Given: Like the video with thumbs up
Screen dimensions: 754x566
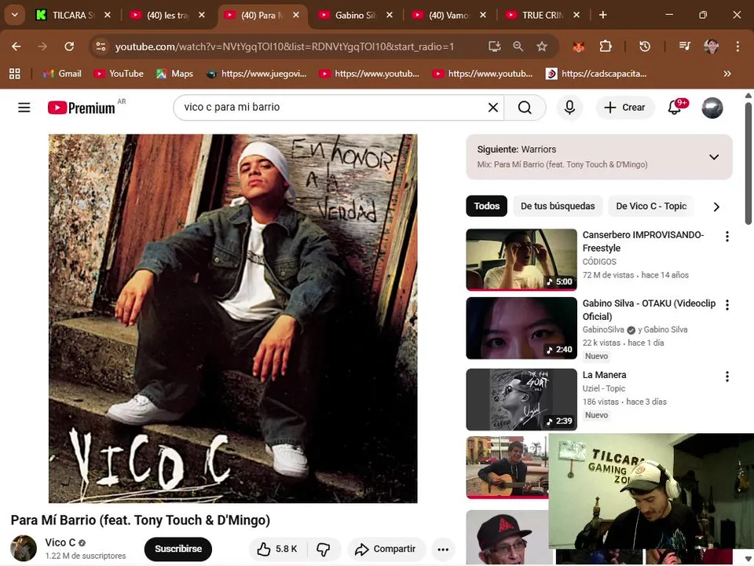Looking at the screenshot, I should click(277, 549).
